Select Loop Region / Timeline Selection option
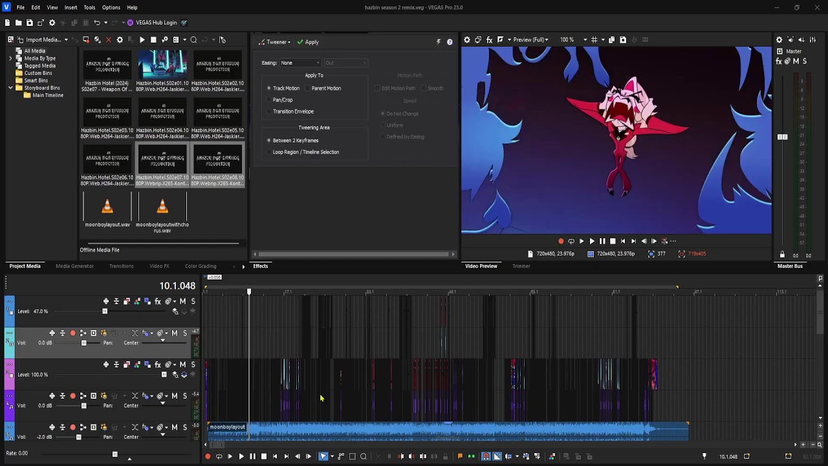The width and height of the screenshot is (828, 466). [x=303, y=152]
